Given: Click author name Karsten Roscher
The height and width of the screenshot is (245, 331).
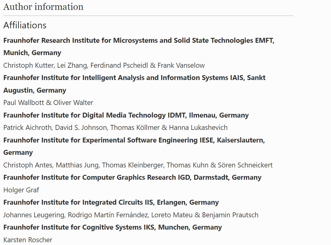Looking at the screenshot, I should click(28, 240).
